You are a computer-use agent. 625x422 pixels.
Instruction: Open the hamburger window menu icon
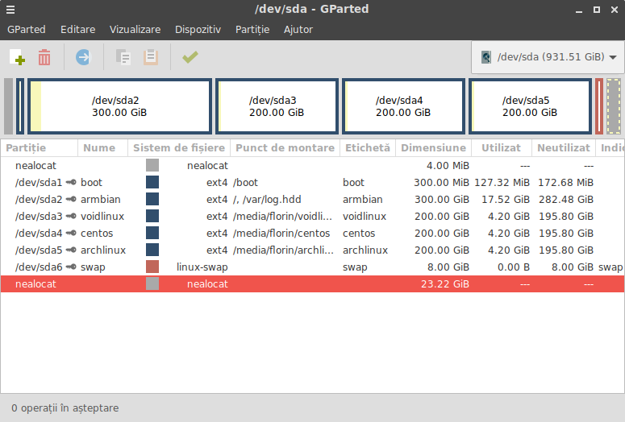(10, 10)
